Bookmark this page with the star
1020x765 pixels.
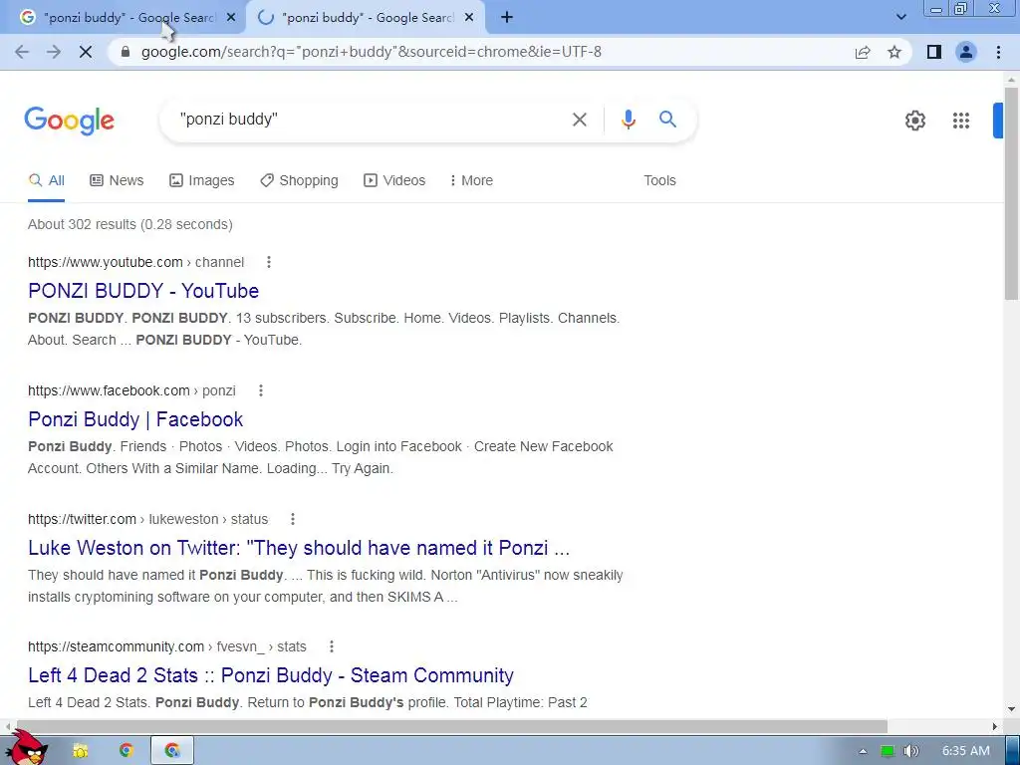[894, 52]
